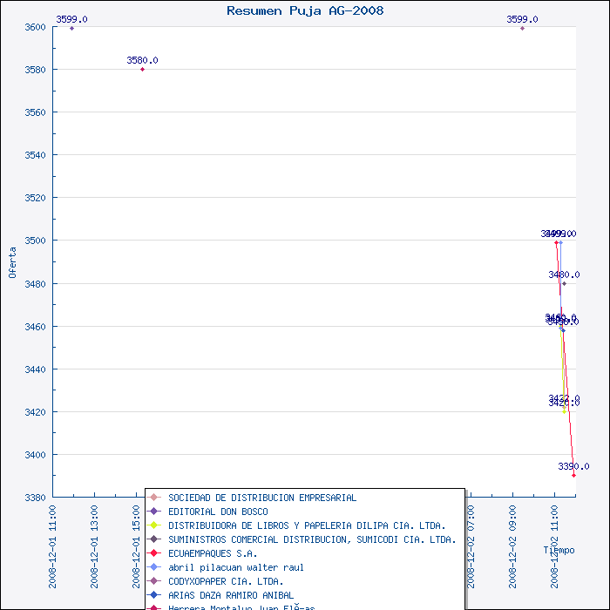
Task: Select the red ECUAEMPAQUES S.A. legend marker
Action: [x=154, y=553]
